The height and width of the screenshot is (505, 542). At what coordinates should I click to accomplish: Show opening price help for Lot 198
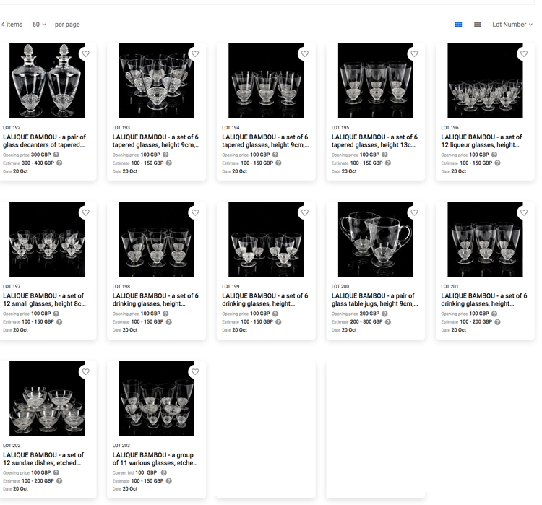coord(165,314)
